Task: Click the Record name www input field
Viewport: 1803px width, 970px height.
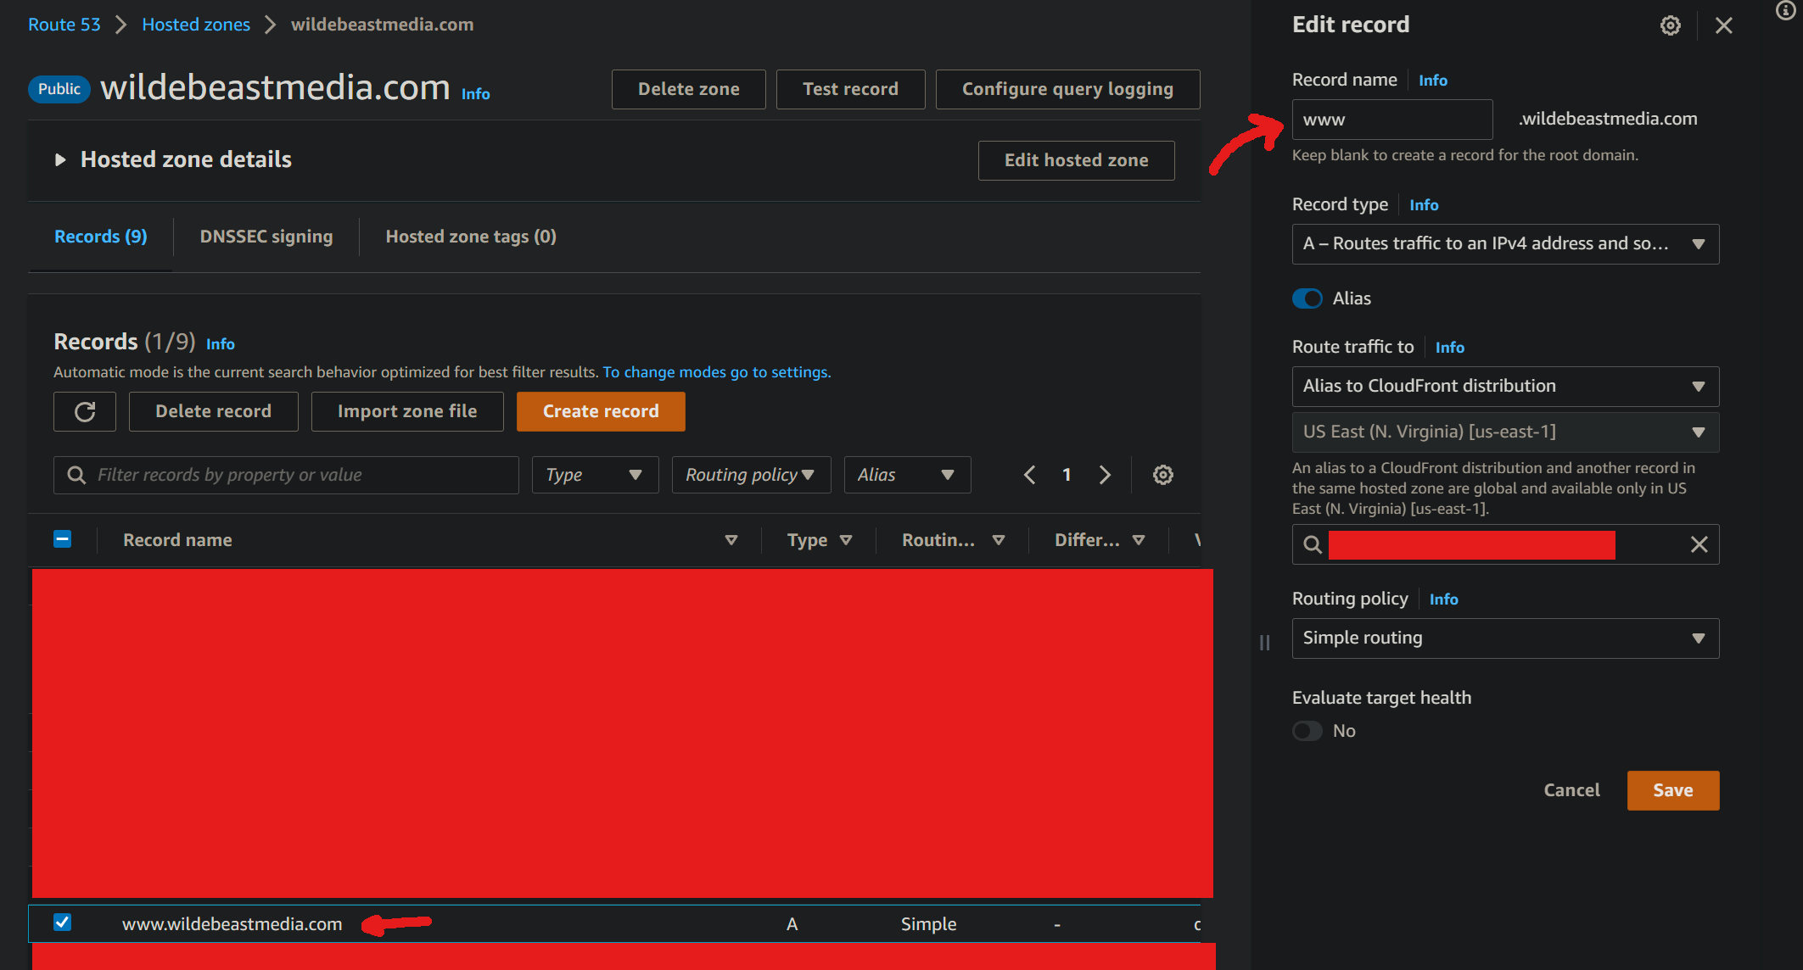Action: click(x=1391, y=120)
